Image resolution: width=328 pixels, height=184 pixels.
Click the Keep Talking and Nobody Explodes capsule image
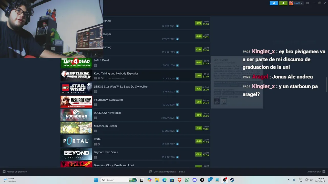[x=76, y=76]
